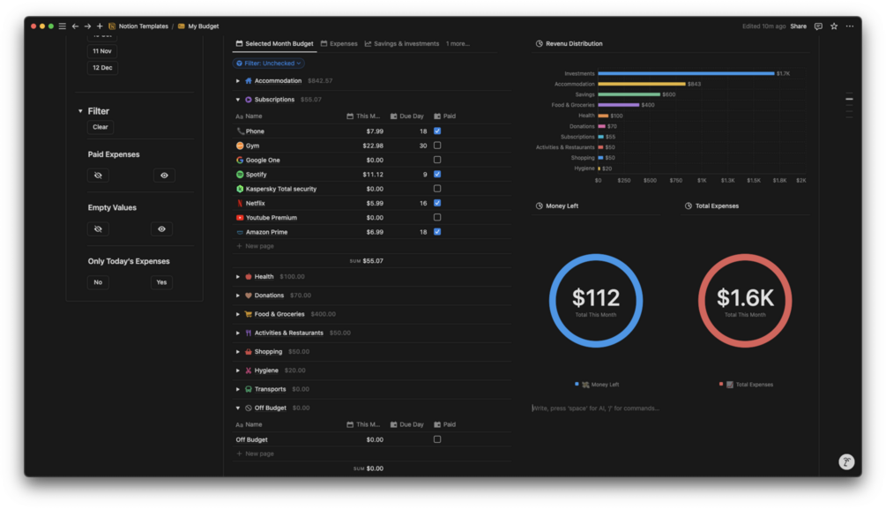Screen dimensions: 886x509
Task: Hide Paid Expenses with crossed-eye button
Action: tap(99, 176)
